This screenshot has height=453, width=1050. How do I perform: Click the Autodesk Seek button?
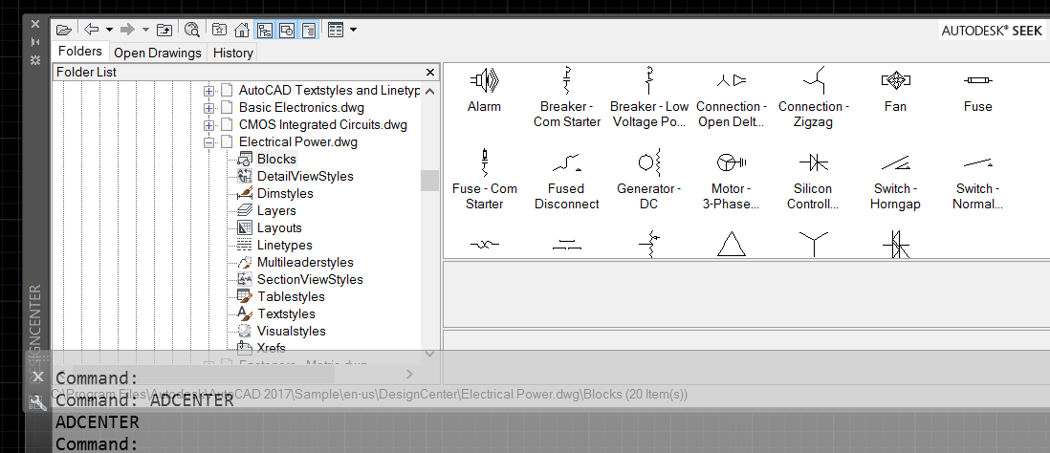992,31
